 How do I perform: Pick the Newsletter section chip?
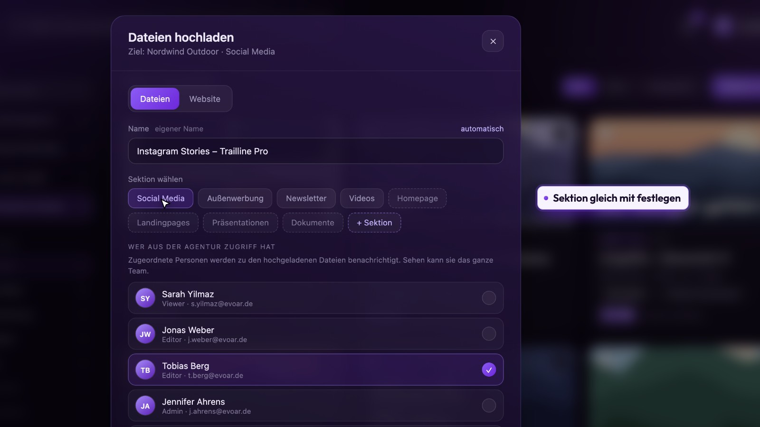click(x=306, y=198)
